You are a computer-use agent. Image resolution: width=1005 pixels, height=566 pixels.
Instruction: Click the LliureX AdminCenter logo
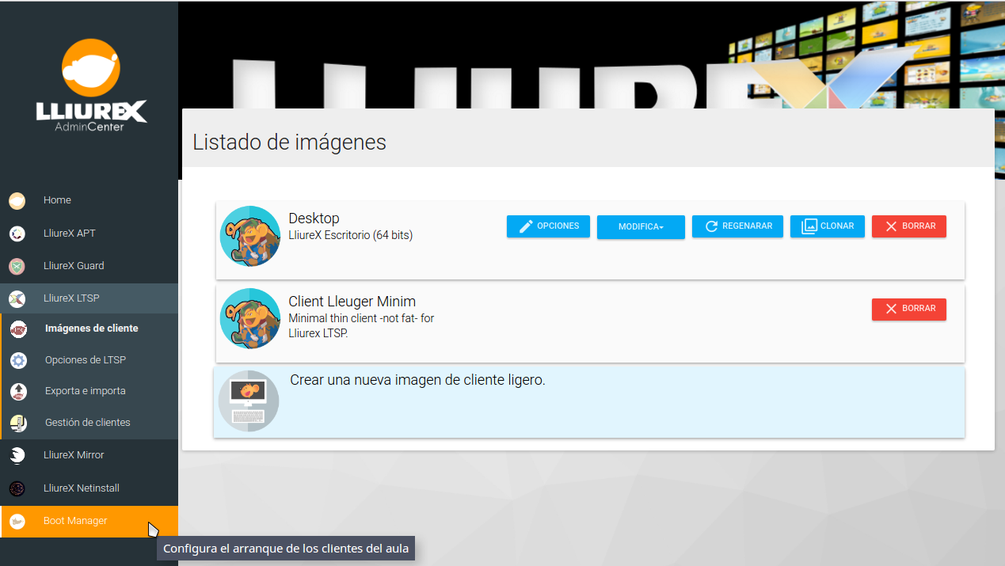pyautogui.click(x=91, y=85)
